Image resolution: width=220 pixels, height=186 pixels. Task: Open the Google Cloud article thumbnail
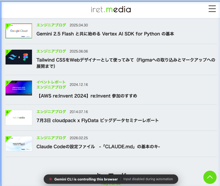coord(19,31)
